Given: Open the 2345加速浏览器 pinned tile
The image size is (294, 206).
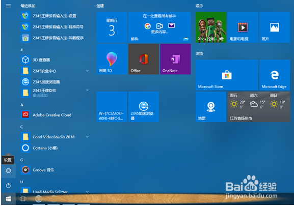Looking at the screenshot, I should point(144,107).
